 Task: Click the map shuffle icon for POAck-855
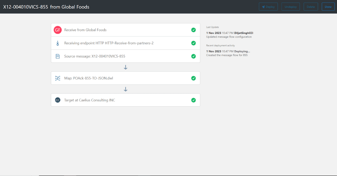(58, 78)
